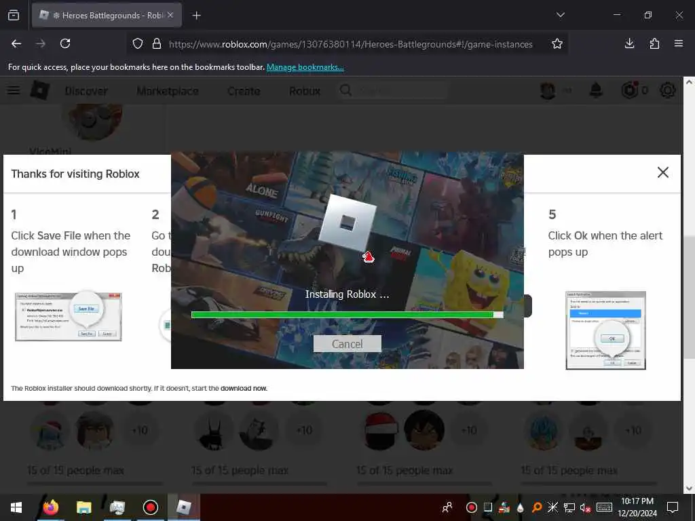Open the Windows notification center
695x521 pixels.
673,507
